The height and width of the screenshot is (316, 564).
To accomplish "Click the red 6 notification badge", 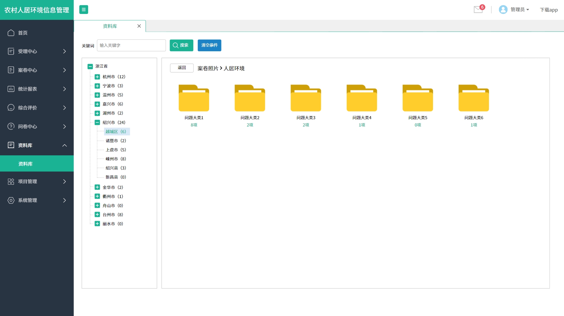I will (482, 7).
